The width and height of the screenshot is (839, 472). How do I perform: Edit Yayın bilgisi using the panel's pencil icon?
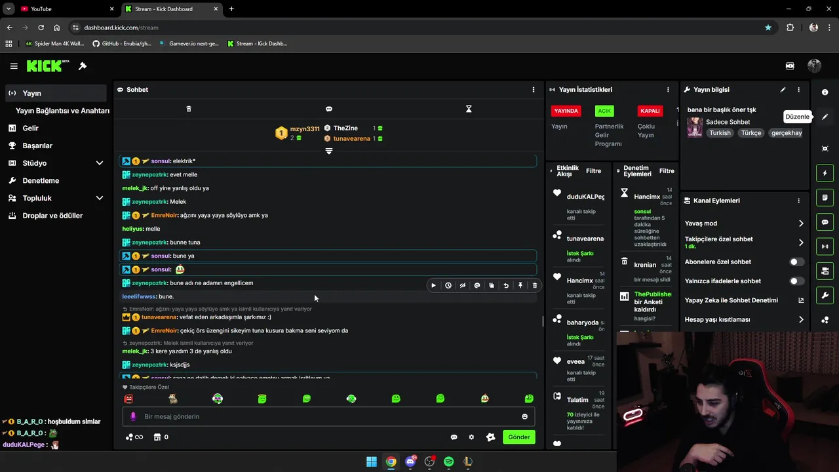point(783,90)
